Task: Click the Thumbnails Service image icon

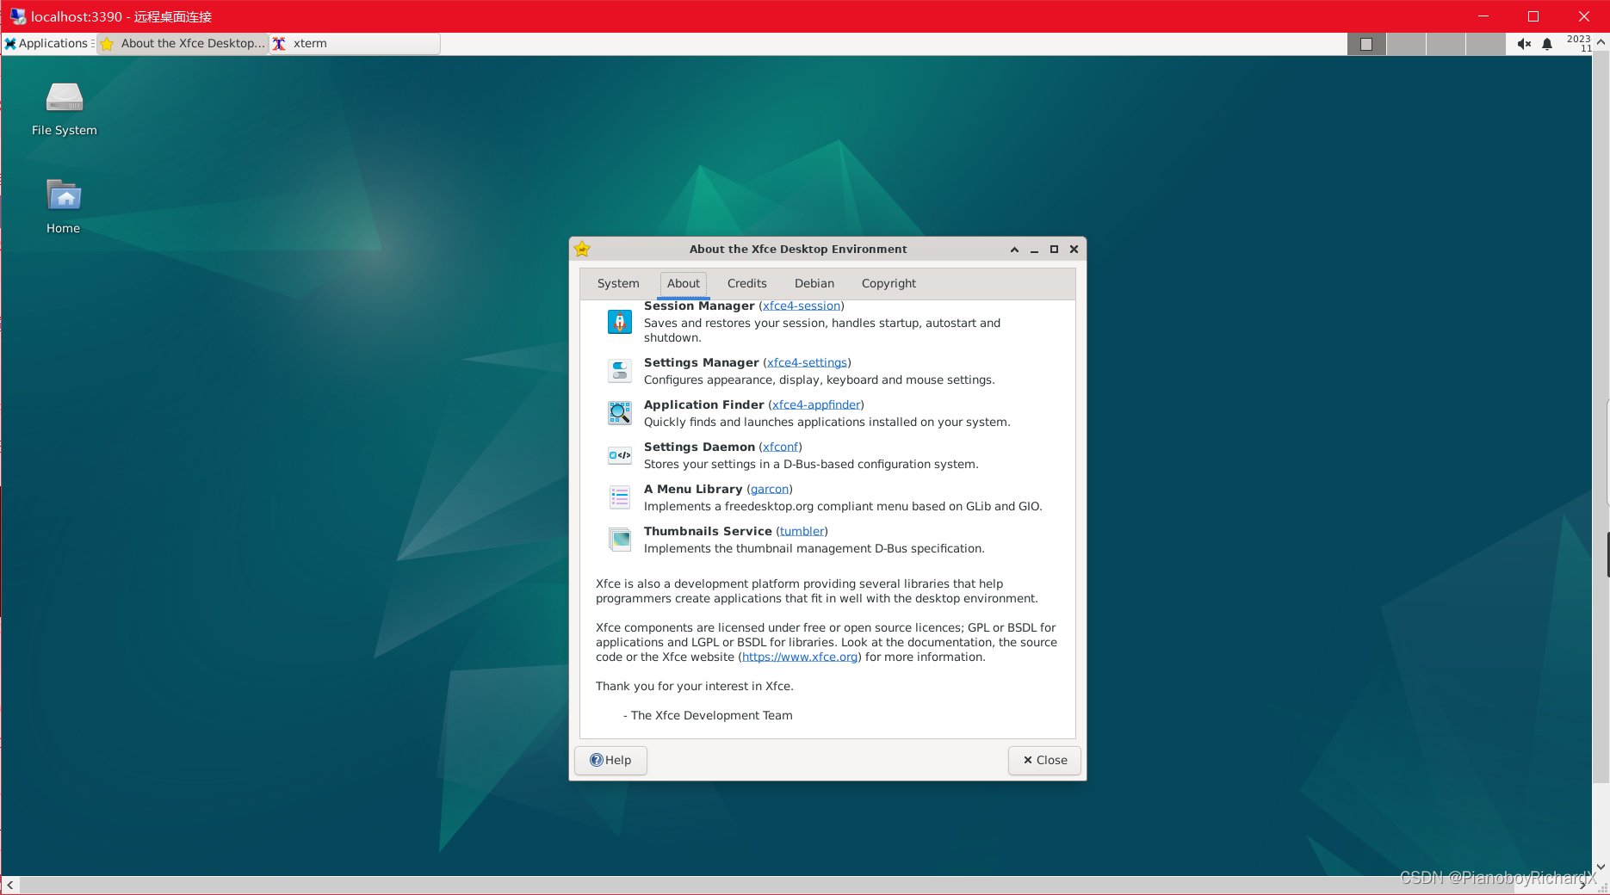Action: 620,540
